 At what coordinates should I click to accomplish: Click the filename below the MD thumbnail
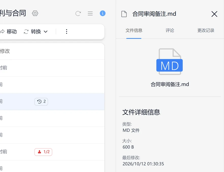pyautogui.click(x=170, y=84)
